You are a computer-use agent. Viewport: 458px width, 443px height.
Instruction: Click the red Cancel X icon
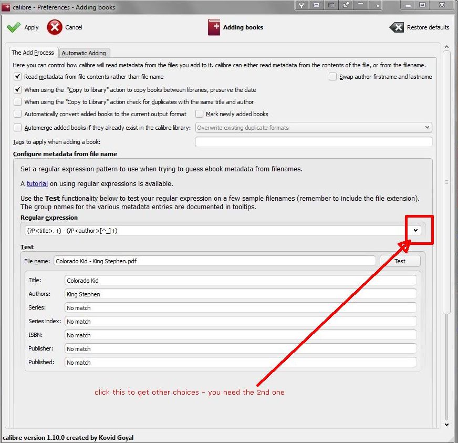(x=55, y=27)
